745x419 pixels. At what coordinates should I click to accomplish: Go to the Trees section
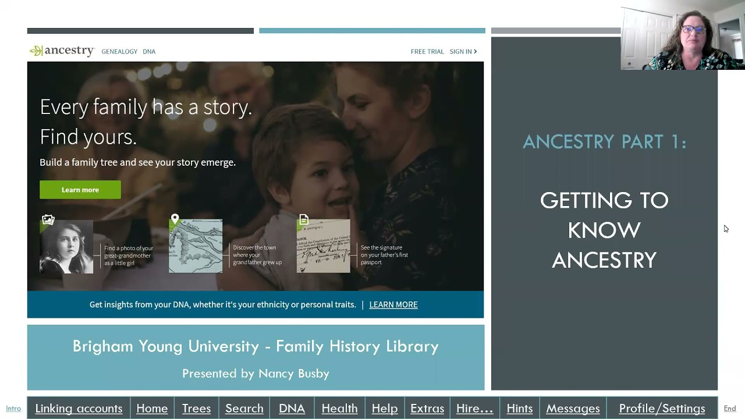click(x=196, y=409)
